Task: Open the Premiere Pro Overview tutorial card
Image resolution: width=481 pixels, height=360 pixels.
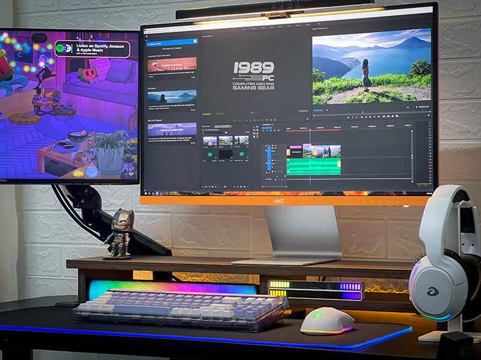Action: point(172,65)
